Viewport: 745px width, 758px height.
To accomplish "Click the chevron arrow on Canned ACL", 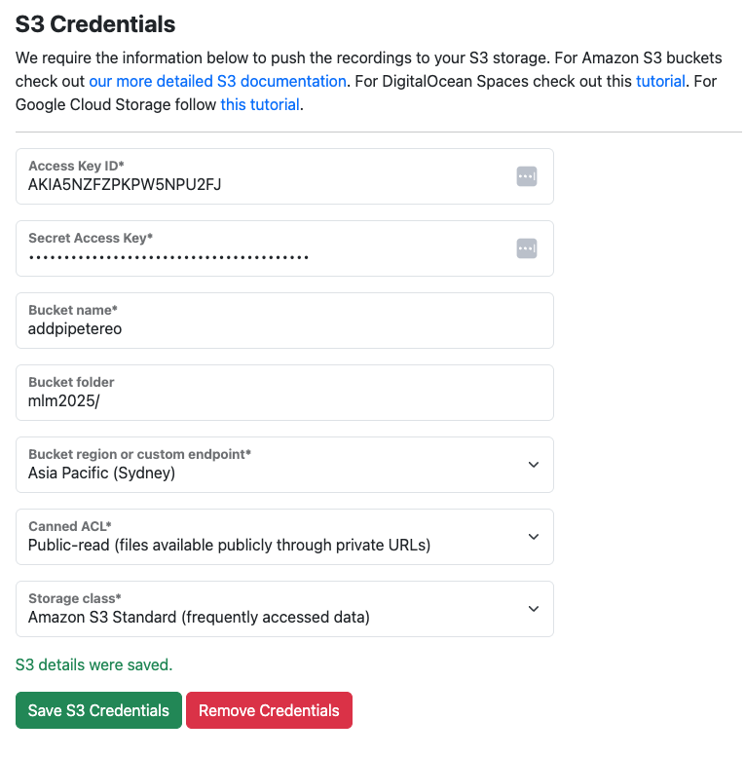I will click(534, 537).
